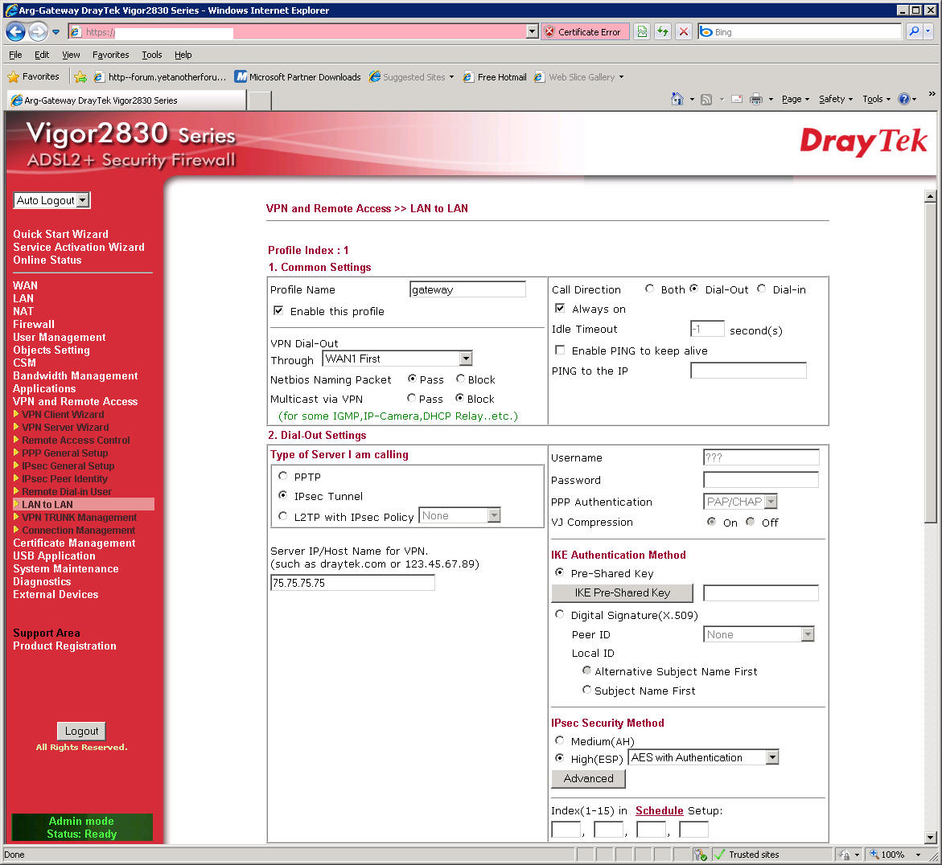Click the Logout button

[x=81, y=731]
